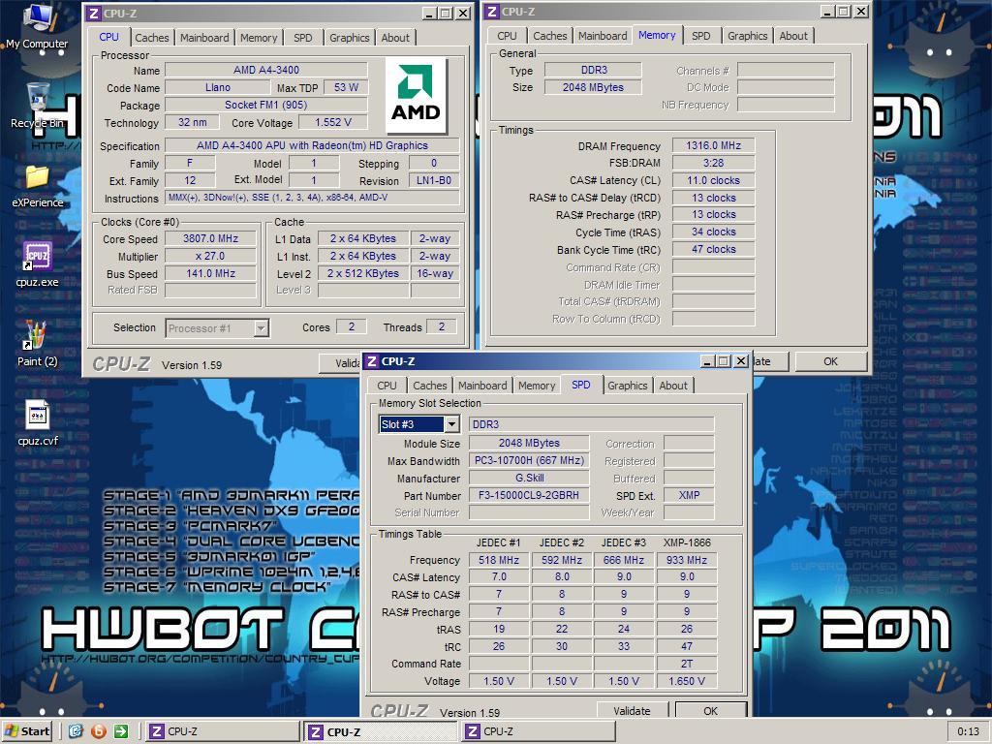Open the eXPerience folder icon
The image size is (992, 744).
pos(38,185)
